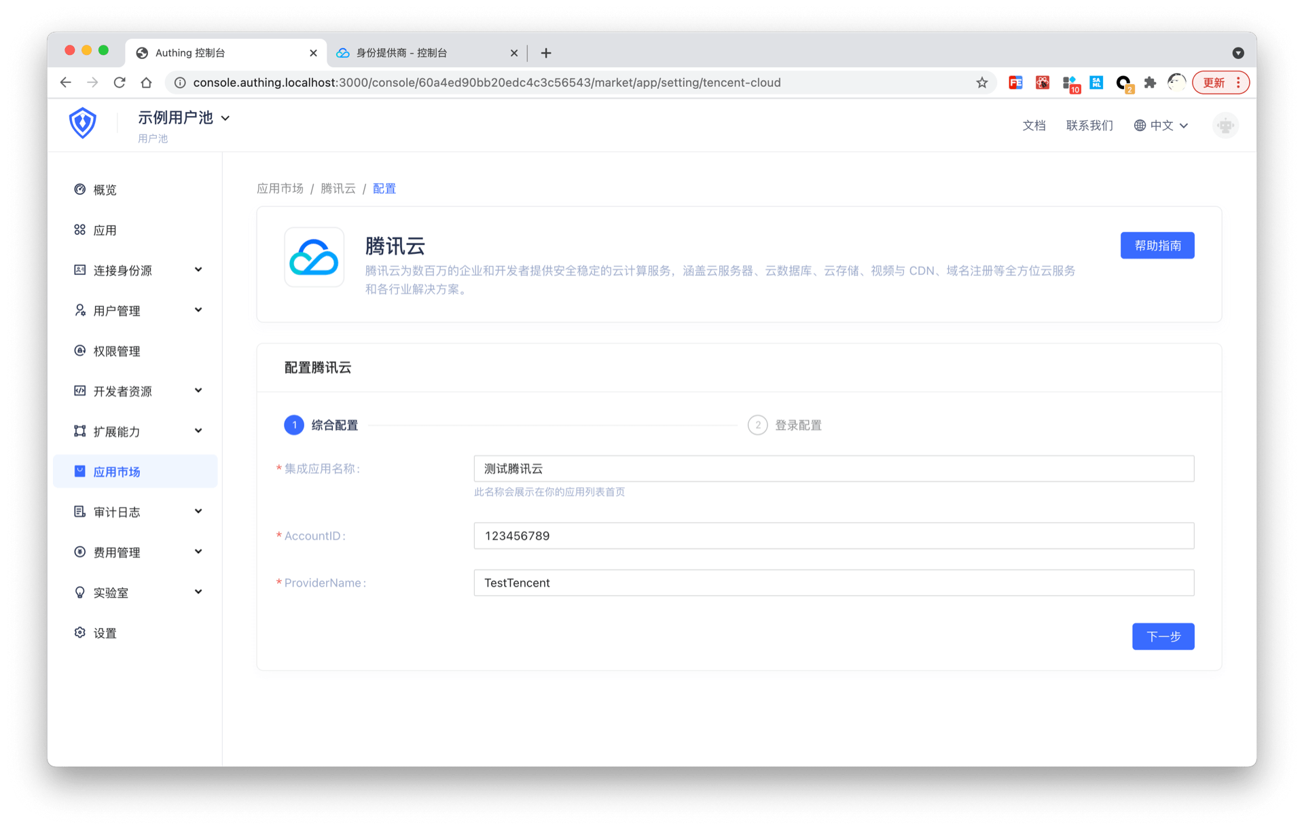Select the 设置 settings gear icon

click(x=79, y=632)
